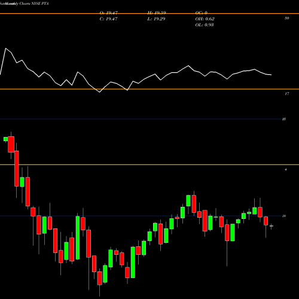Click the first green candlestick at chart start
The image size is (299, 299).
tap(5, 139)
